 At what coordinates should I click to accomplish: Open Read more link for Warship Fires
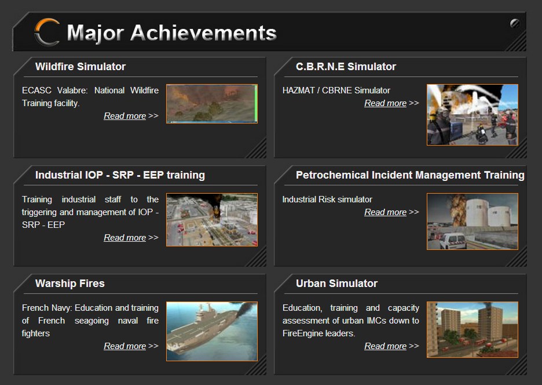(x=124, y=346)
